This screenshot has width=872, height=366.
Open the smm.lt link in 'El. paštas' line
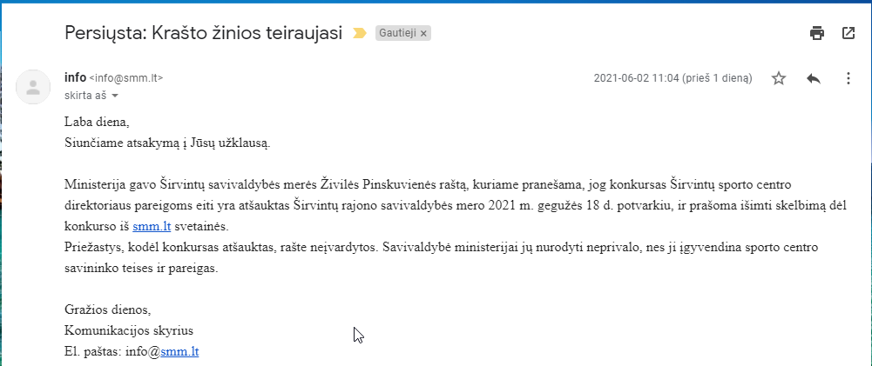point(179,351)
